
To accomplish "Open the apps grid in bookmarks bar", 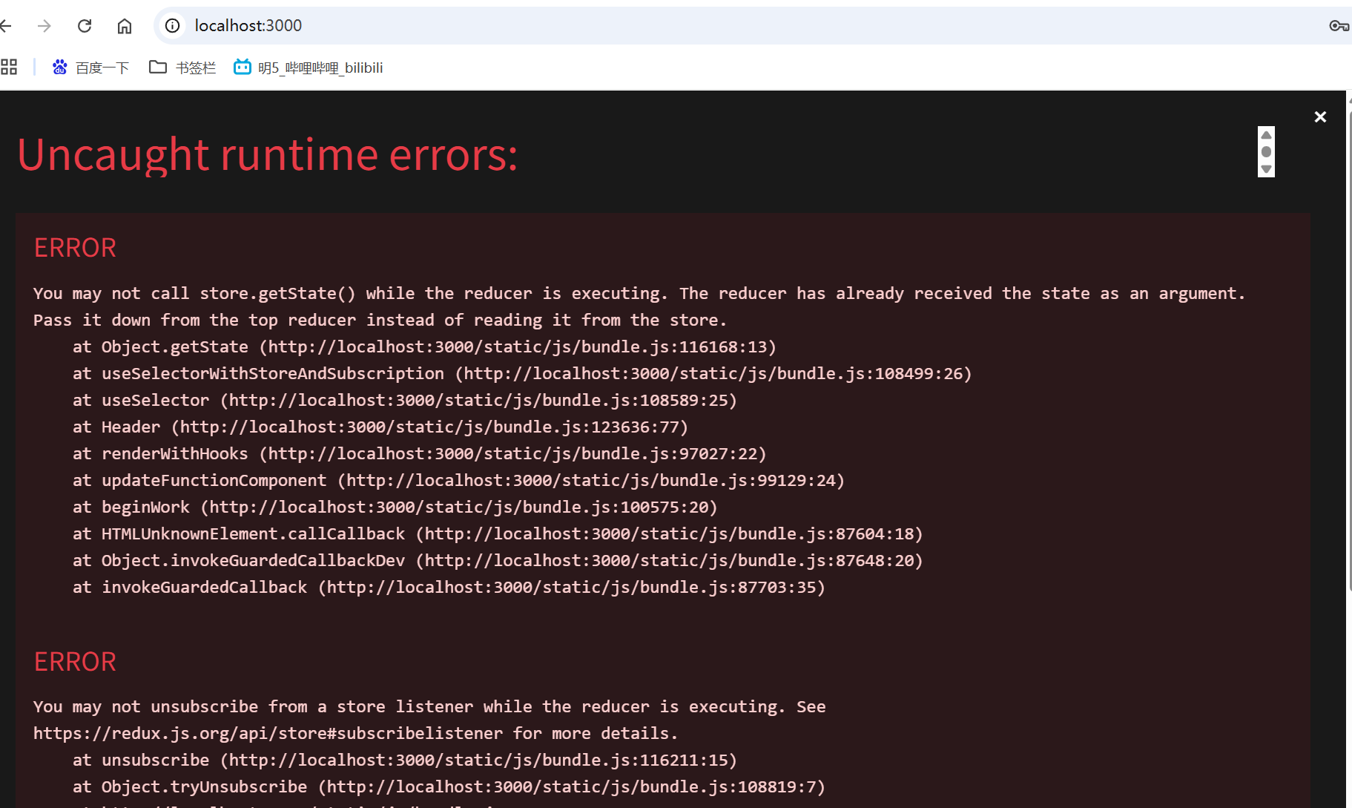I will click(x=9, y=68).
